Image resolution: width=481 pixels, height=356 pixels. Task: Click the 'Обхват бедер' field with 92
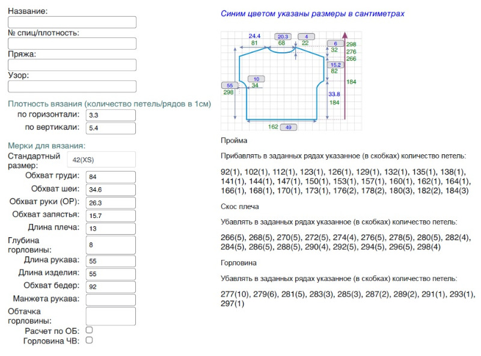coord(111,287)
